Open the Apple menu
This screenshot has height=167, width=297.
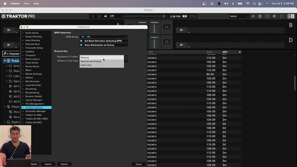[x=5, y=4]
